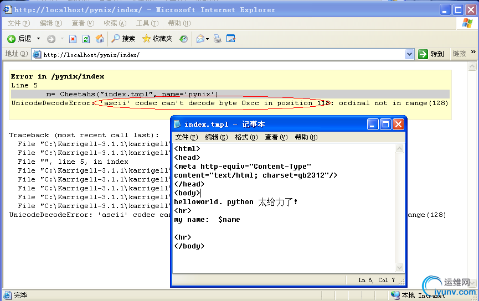
Task: Click the IE title bar icon
Action: 7,10
